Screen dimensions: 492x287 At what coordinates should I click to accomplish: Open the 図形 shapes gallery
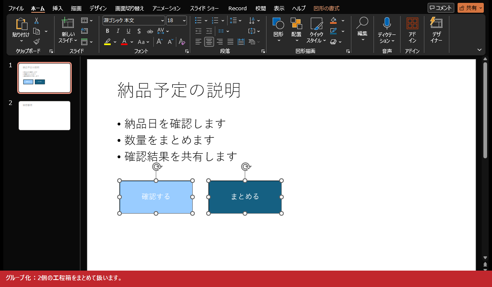point(278,23)
